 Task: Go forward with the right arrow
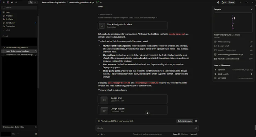16,2
